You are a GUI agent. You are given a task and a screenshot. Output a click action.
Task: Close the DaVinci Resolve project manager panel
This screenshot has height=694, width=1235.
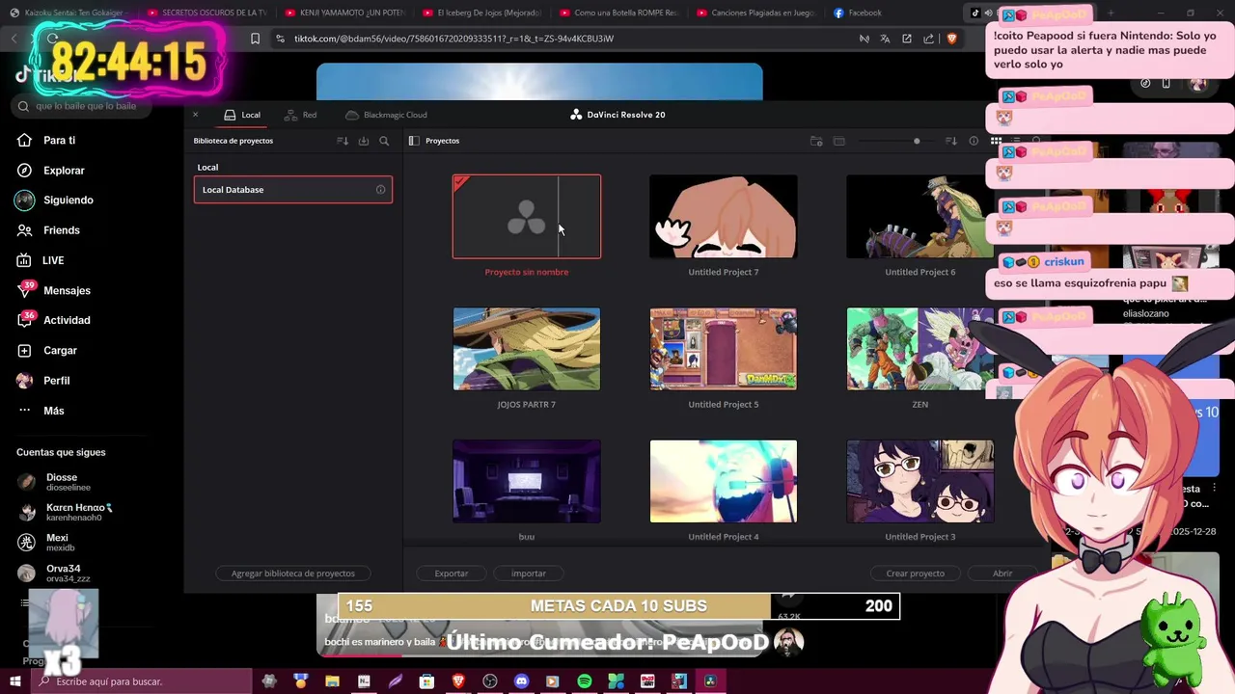point(195,115)
